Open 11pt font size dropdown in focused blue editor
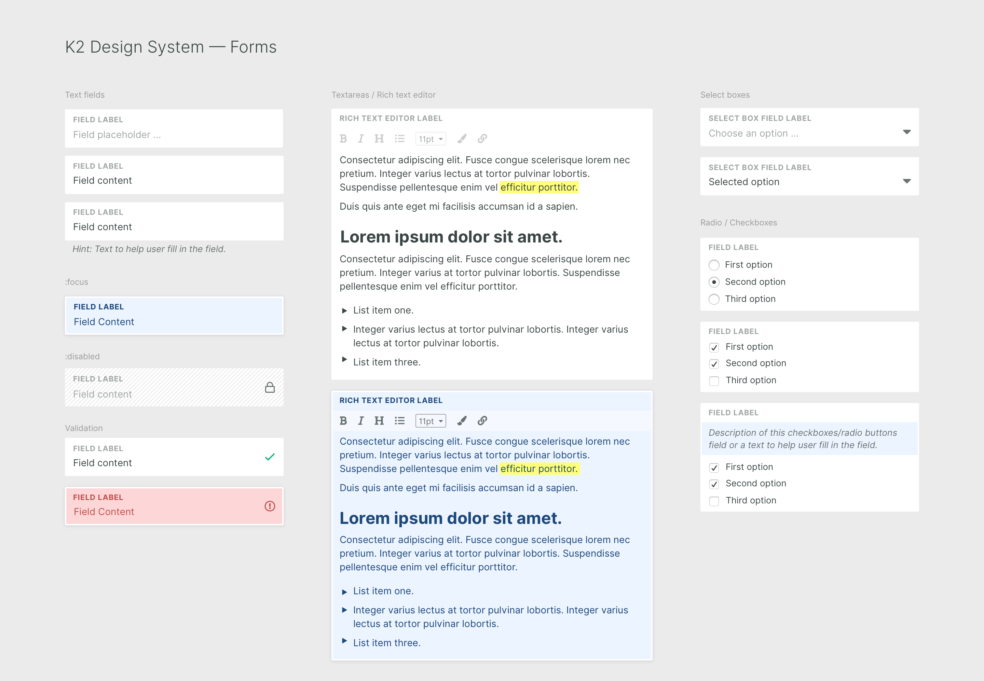Screen dimensions: 984x681 [x=431, y=421]
